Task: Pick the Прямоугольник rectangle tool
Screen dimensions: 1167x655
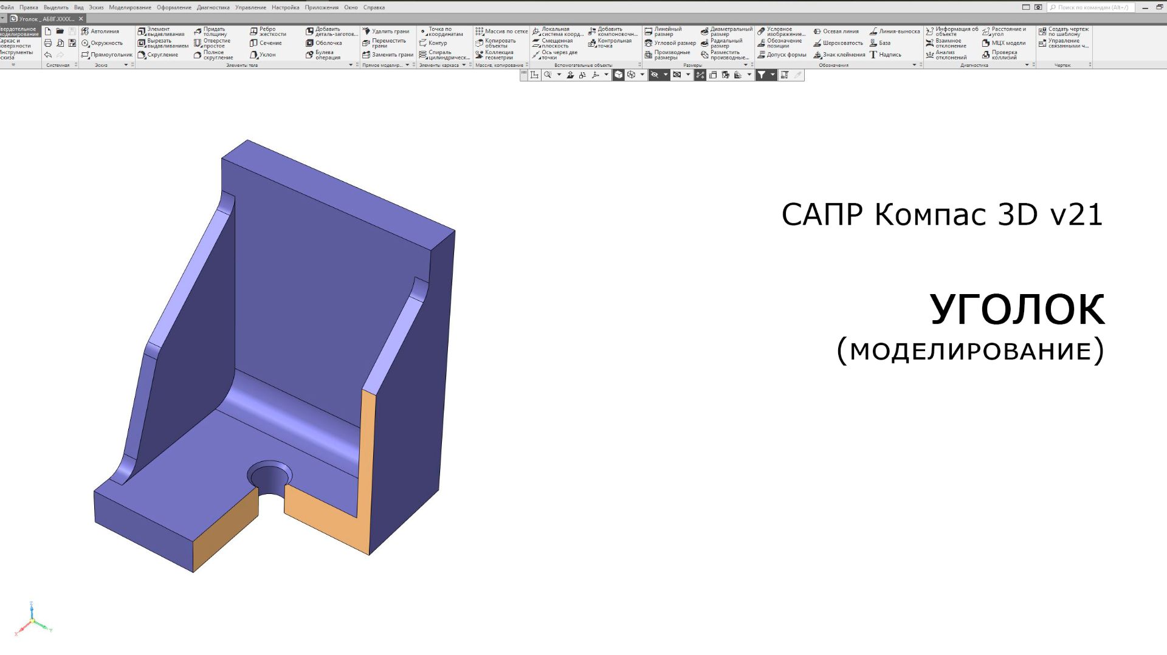Action: (x=106, y=55)
